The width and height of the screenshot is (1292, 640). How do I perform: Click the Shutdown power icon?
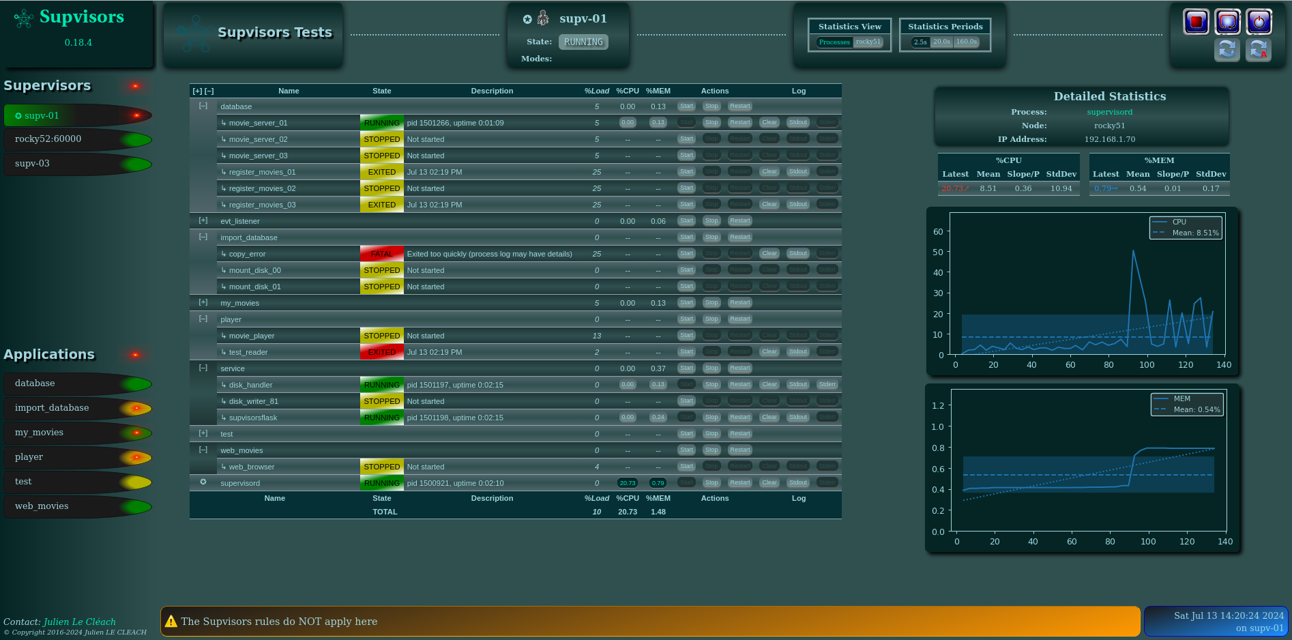1259,22
